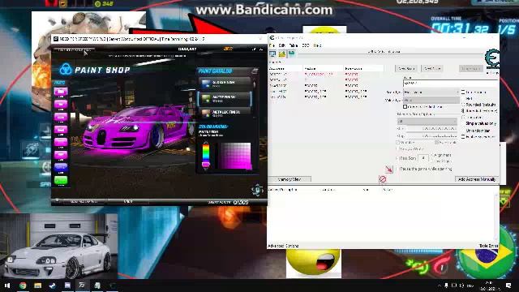Toggle Pause the game while scanning

point(398,169)
